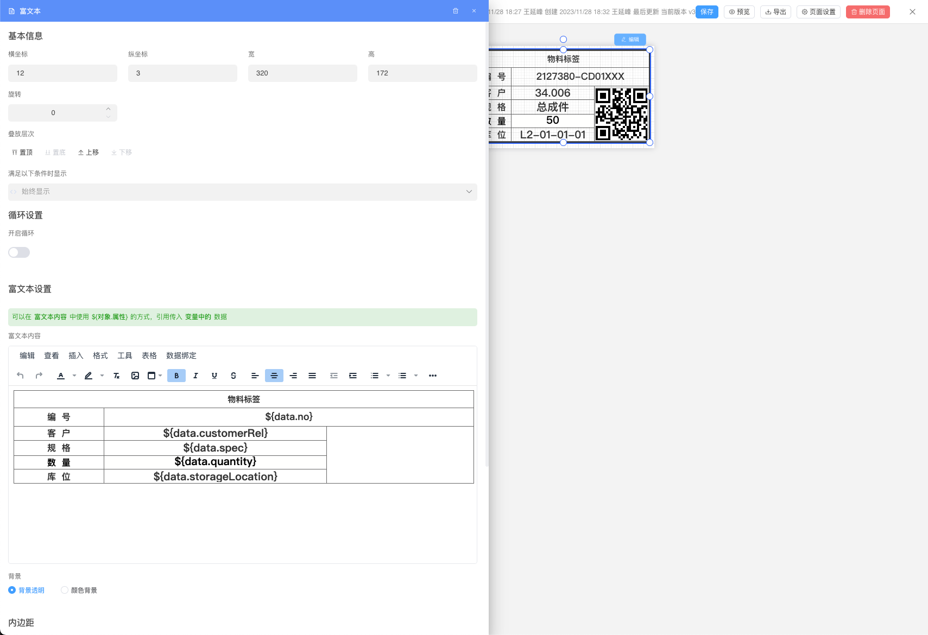Viewport: 928px width, 635px height.
Task: Open the 数据绑定 menu
Action: [181, 355]
